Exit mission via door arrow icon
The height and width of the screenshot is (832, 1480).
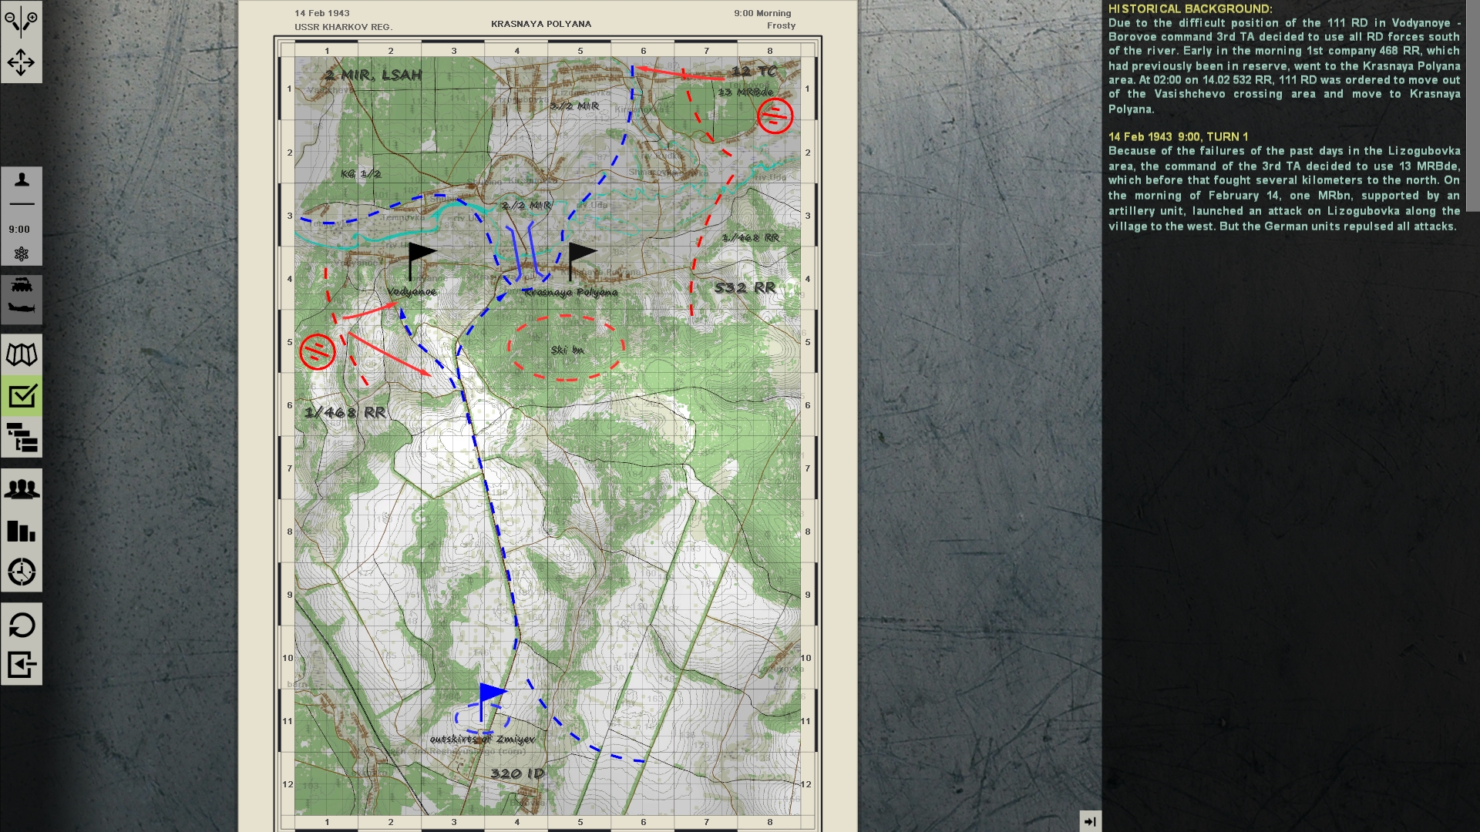(21, 663)
